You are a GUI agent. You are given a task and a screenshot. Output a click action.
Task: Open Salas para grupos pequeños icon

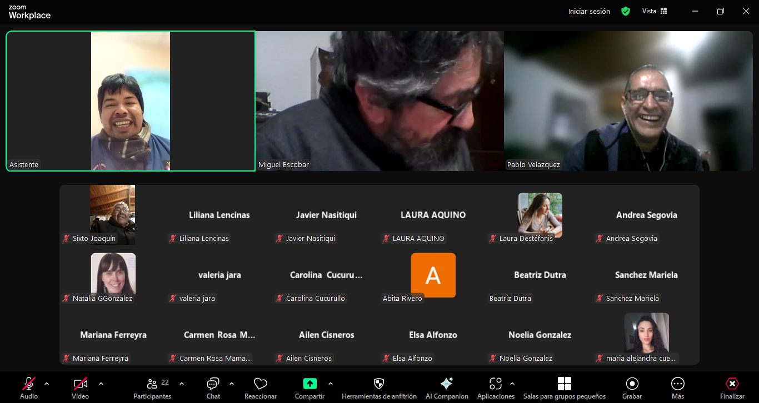click(565, 384)
